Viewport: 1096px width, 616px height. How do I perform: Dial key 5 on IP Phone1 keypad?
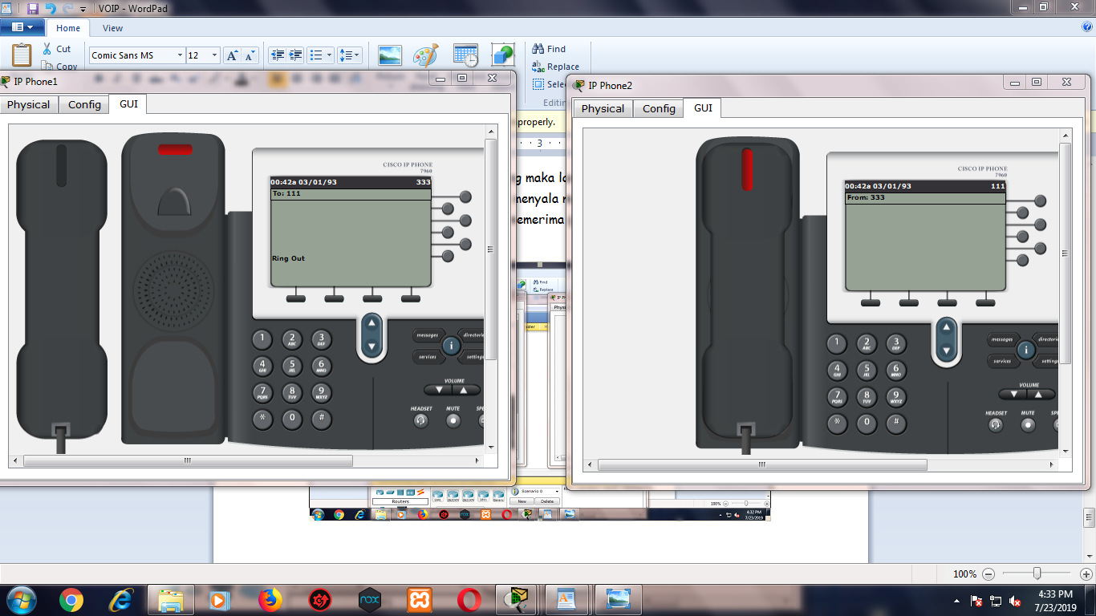pyautogui.click(x=292, y=366)
